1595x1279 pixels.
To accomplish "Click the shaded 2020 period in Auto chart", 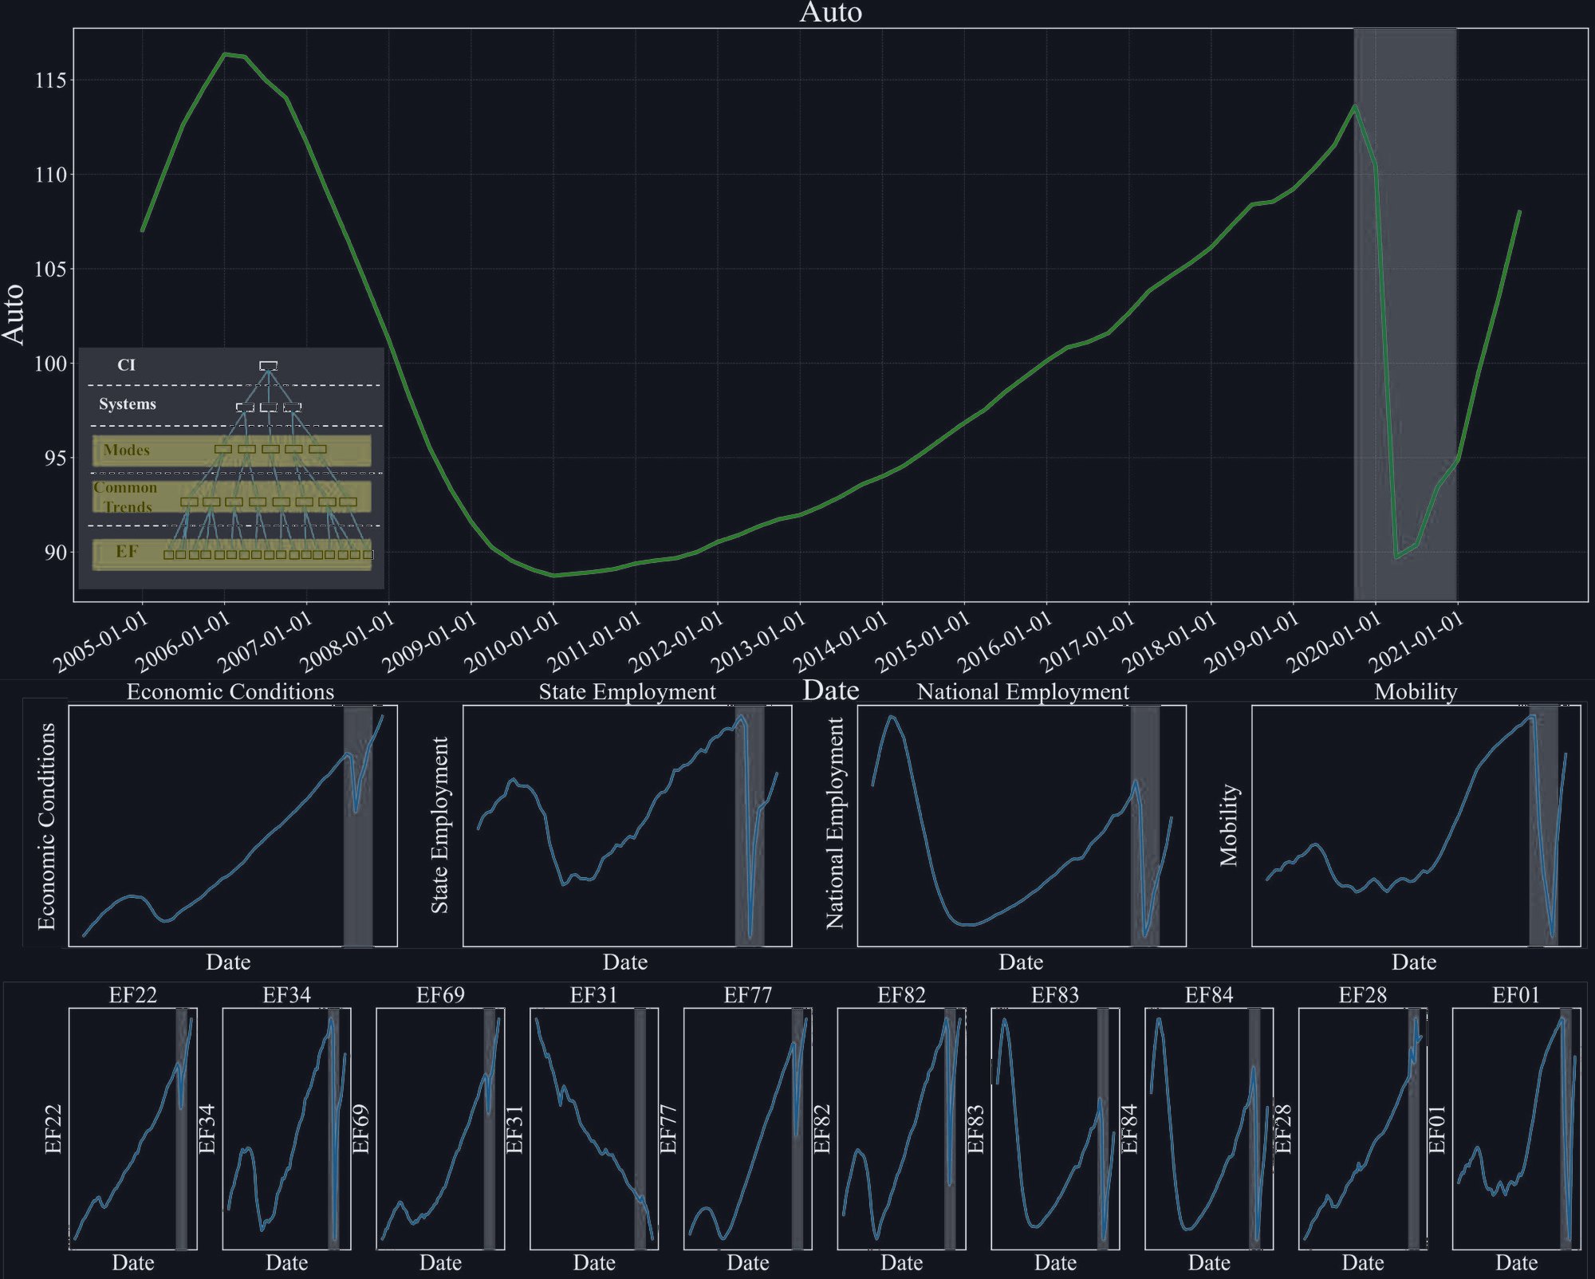I will pos(1405,315).
